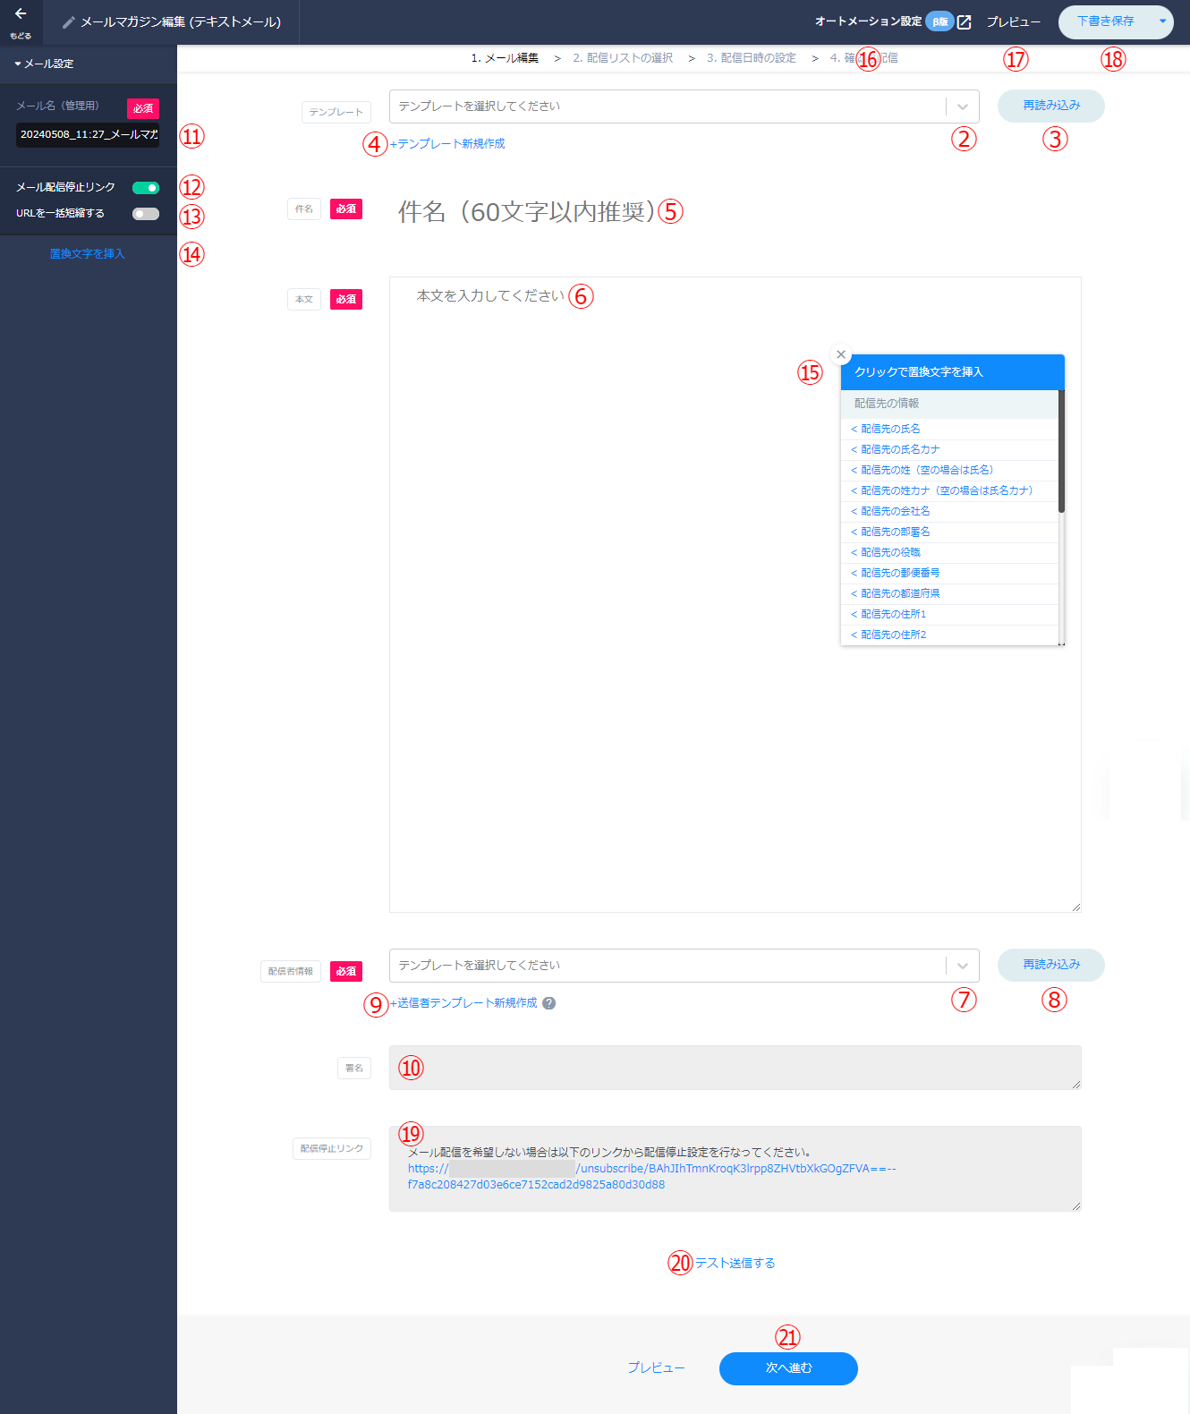The height and width of the screenshot is (1414, 1190).
Task: Insert 配信先の郵便番号 placeholder
Action: tap(949, 574)
